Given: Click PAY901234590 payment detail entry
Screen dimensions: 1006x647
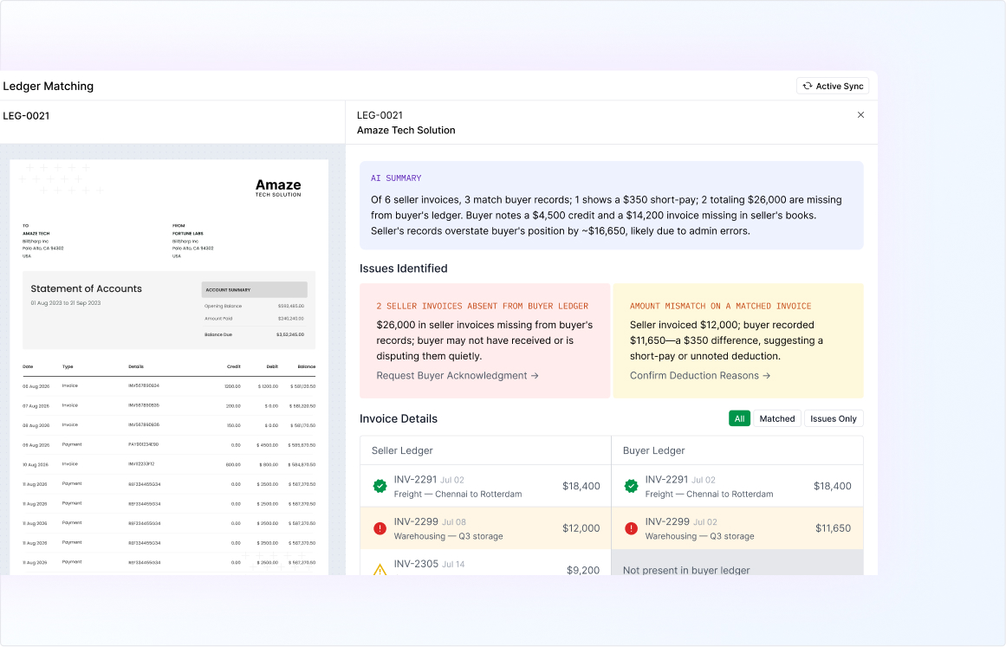Looking at the screenshot, I should tap(143, 444).
